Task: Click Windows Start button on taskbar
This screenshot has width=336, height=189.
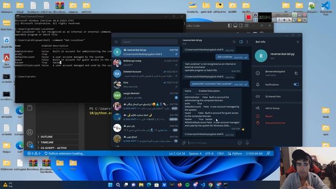Action: (x=110, y=185)
